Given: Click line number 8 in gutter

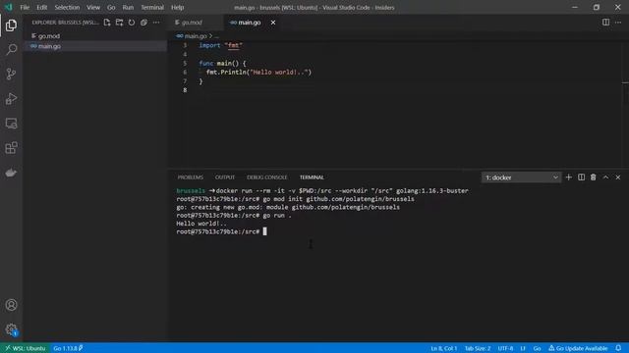Looking at the screenshot, I should click(x=185, y=90).
